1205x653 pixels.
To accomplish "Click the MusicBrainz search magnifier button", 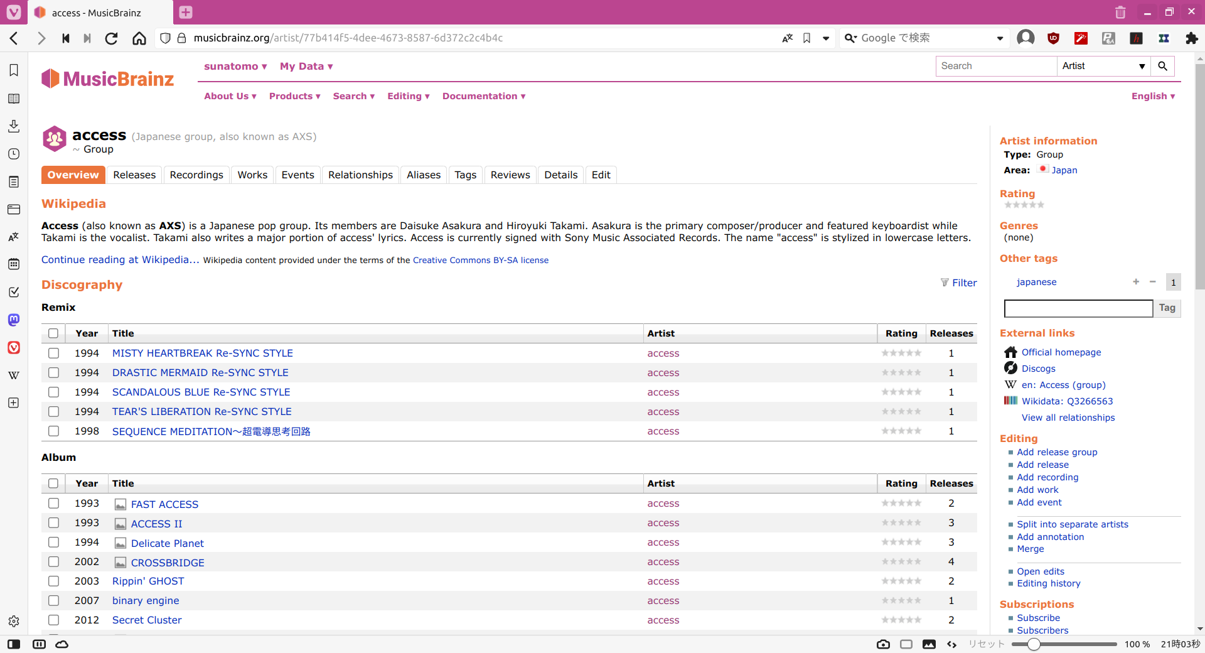I will pos(1162,66).
